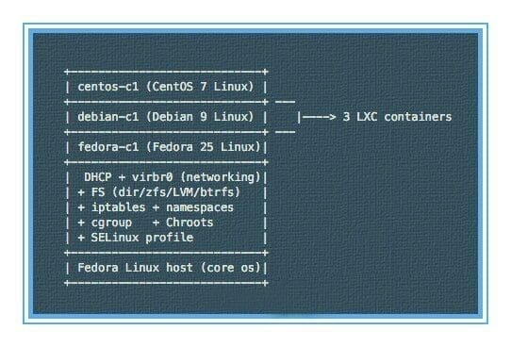Click the '(core os)' text
Screen dimensions: 511x347
tap(230, 268)
